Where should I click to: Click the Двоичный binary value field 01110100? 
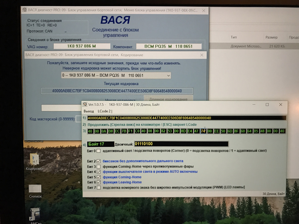pyautogui.click(x=181, y=144)
